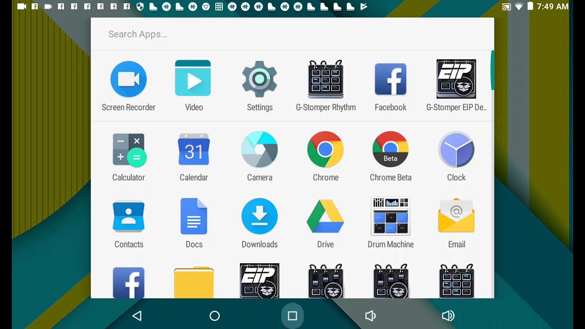Open the Calendar app
The image size is (585, 329).
194,149
